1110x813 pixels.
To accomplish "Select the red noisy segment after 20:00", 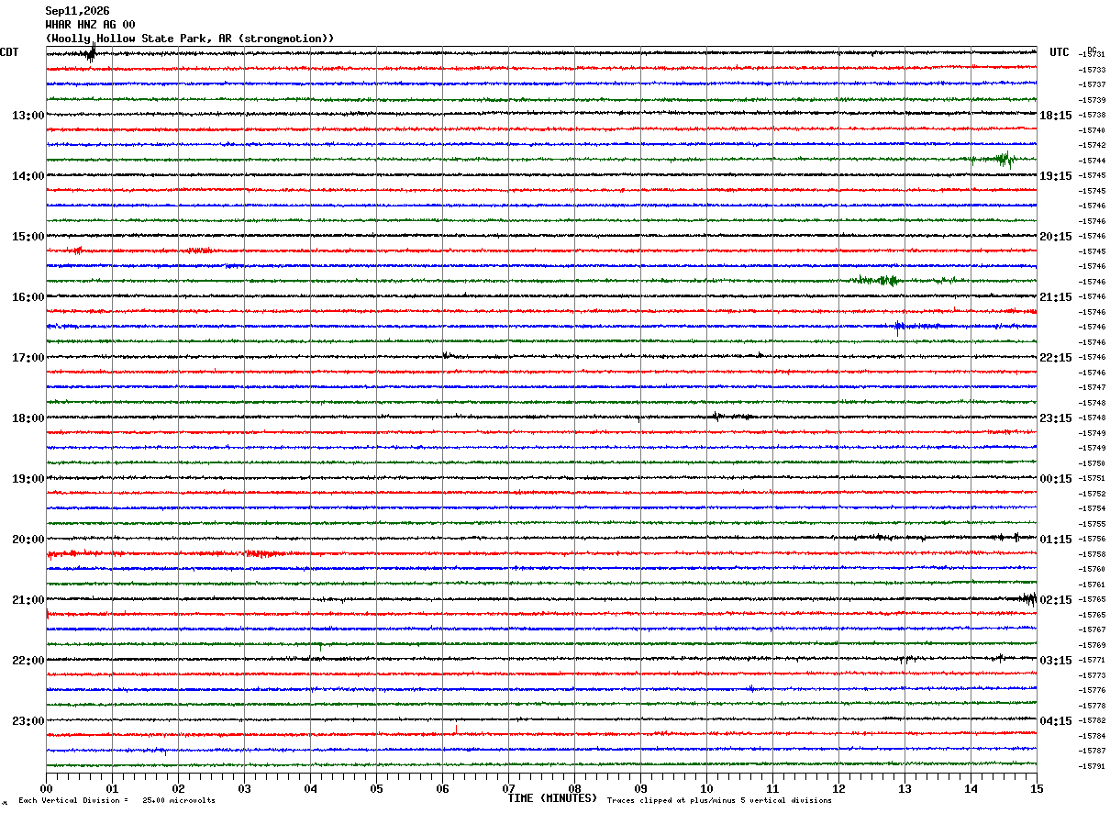I will coord(73,553).
